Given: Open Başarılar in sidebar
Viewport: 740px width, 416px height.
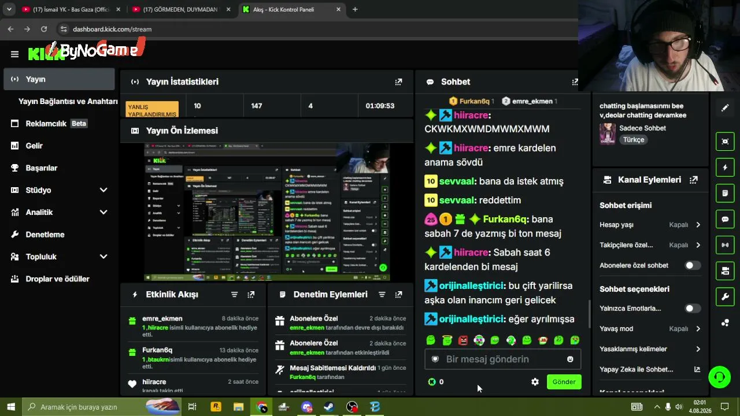Looking at the screenshot, I should tap(60, 168).
